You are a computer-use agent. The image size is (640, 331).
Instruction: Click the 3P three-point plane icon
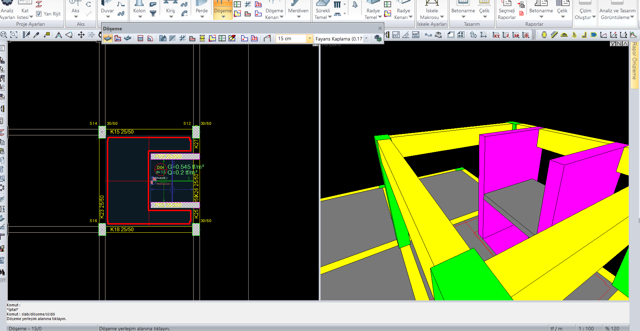click(x=516, y=35)
